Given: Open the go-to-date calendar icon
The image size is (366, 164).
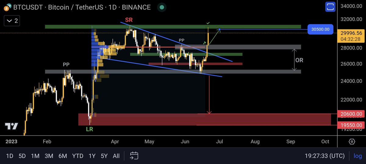Looking at the screenshot, I should [x=134, y=156].
